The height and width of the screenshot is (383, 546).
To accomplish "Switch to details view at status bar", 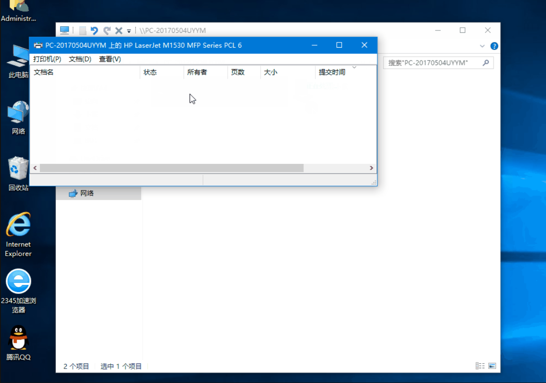I will pos(479,366).
